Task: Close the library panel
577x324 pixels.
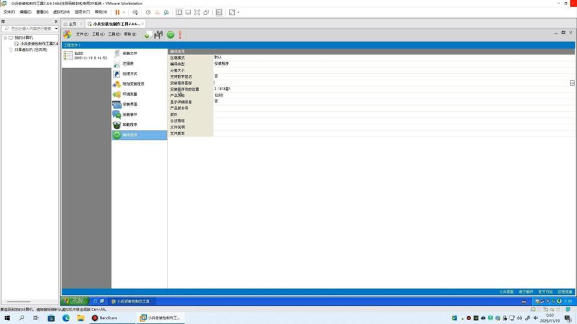Action: 56,21
